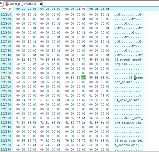Select offset row 2ff890
Image resolution: width=159 pixels, height=152 pixels.
coord(6,149)
